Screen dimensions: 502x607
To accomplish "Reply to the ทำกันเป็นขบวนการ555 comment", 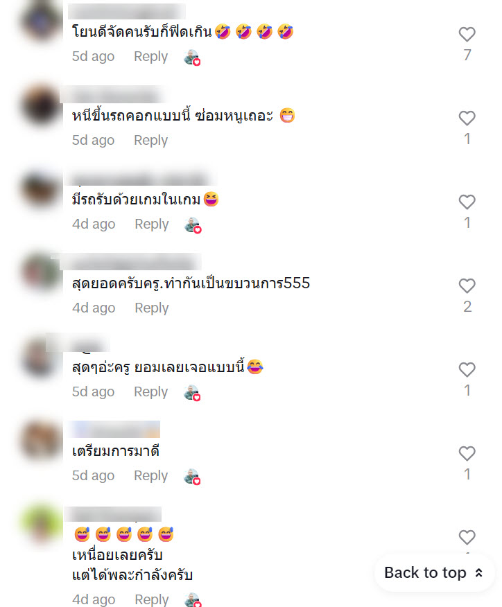I will click(151, 308).
